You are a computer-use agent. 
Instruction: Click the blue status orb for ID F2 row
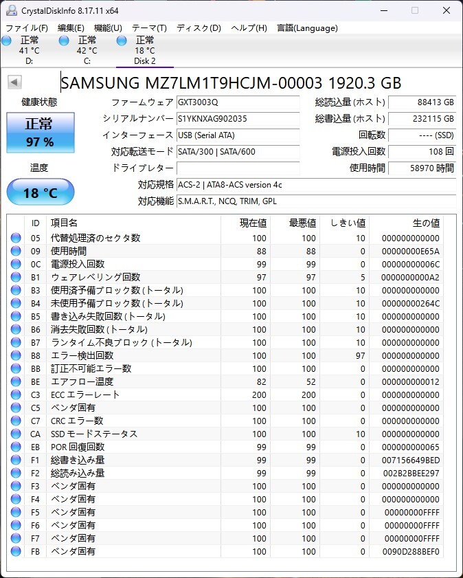click(x=16, y=473)
